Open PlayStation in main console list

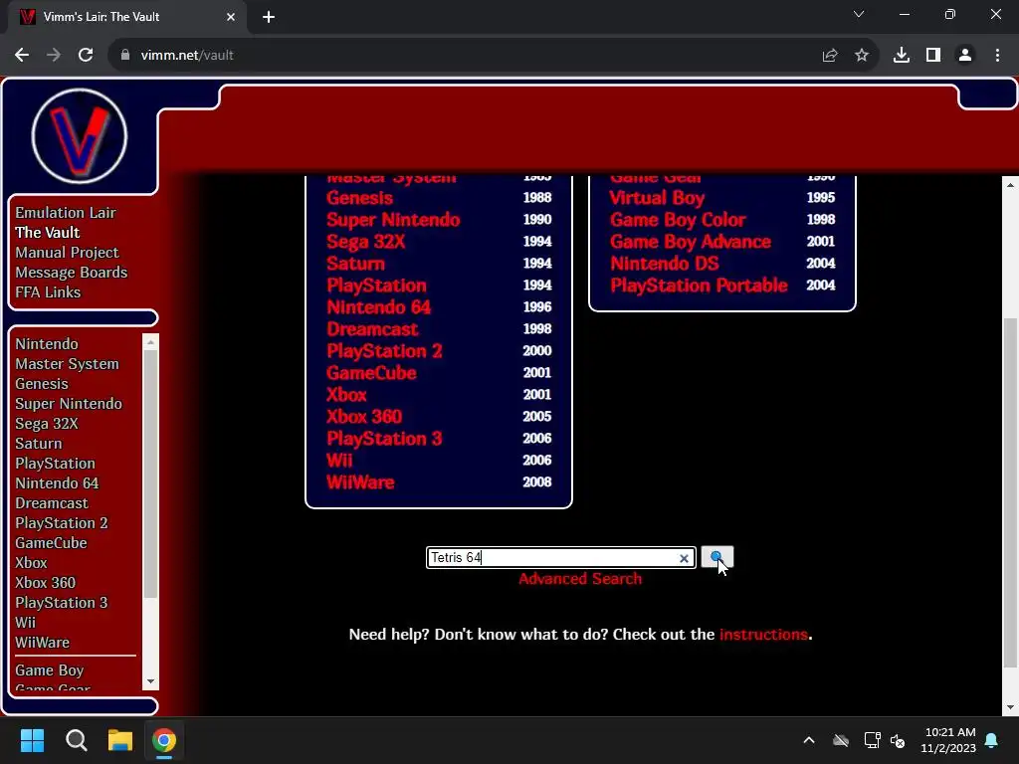point(376,286)
